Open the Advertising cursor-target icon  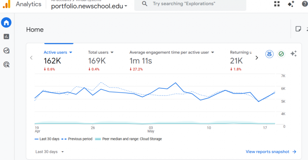[x=6, y=64]
